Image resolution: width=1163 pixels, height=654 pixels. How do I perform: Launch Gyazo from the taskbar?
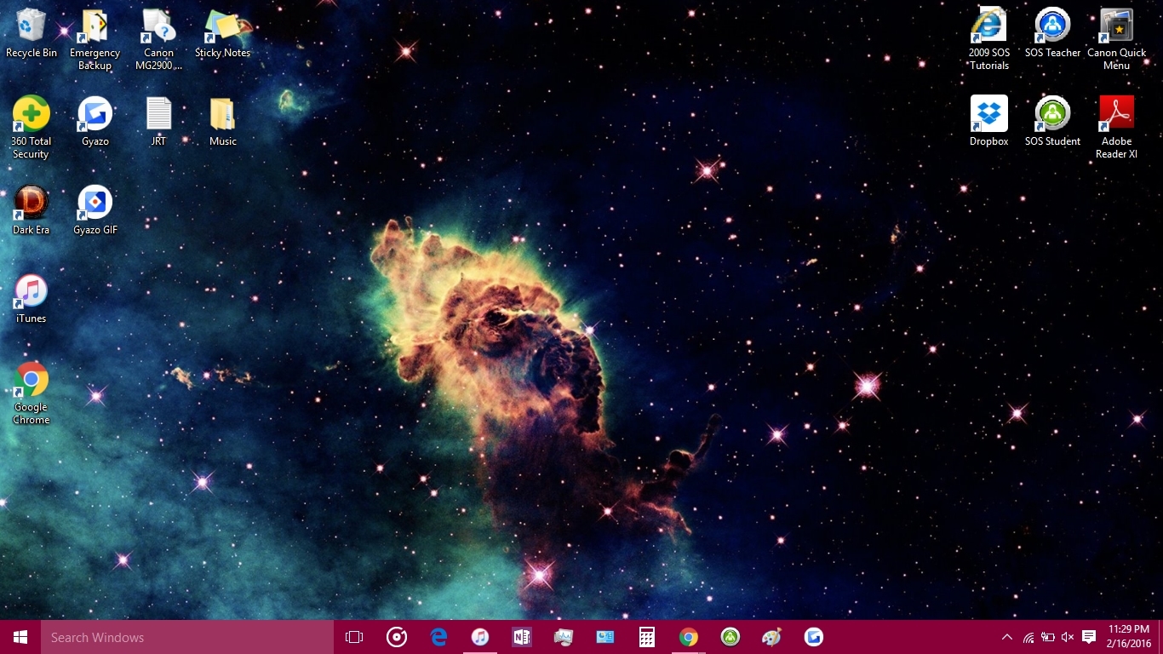[814, 637]
